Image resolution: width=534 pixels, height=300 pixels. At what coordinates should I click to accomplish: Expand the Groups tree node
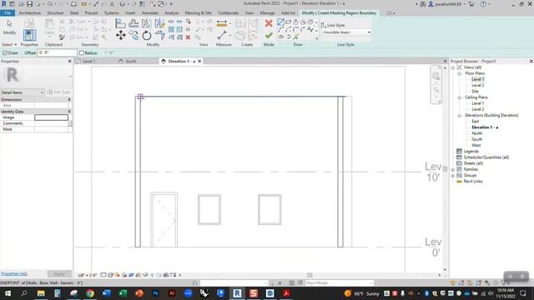pos(453,176)
